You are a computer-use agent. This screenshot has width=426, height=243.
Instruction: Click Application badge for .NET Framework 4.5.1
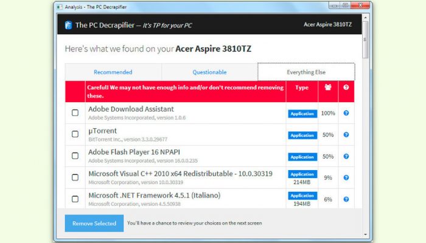click(x=302, y=196)
